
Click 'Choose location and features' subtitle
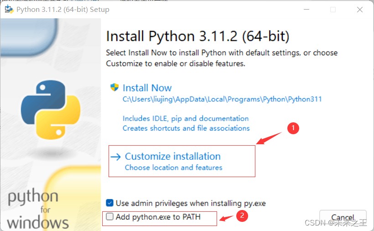coord(173,168)
